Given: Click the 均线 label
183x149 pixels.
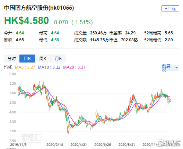Looking at the screenshot, I should click(x=8, y=67).
